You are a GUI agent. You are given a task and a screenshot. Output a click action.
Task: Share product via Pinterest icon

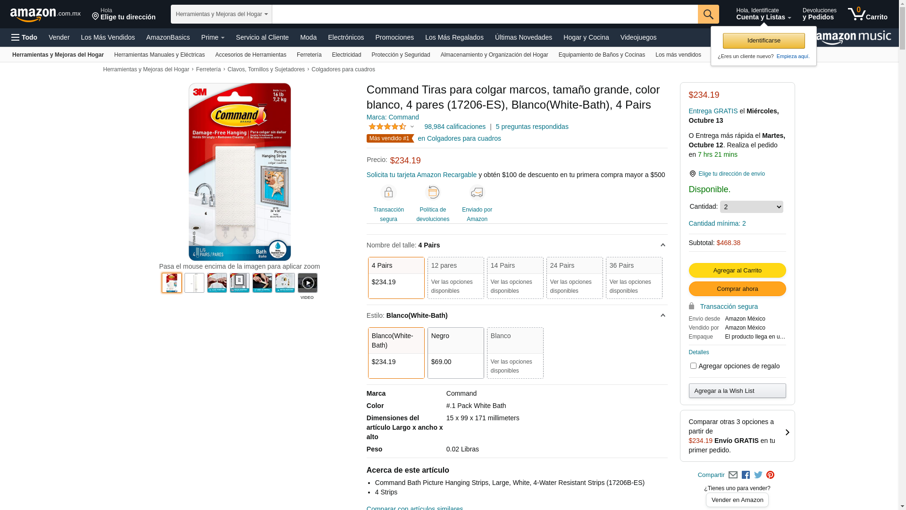(x=770, y=475)
